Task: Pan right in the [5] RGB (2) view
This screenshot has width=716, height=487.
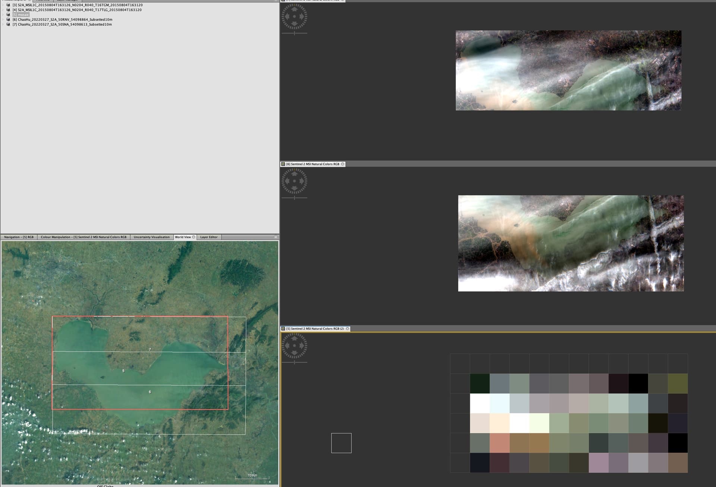Action: point(302,346)
